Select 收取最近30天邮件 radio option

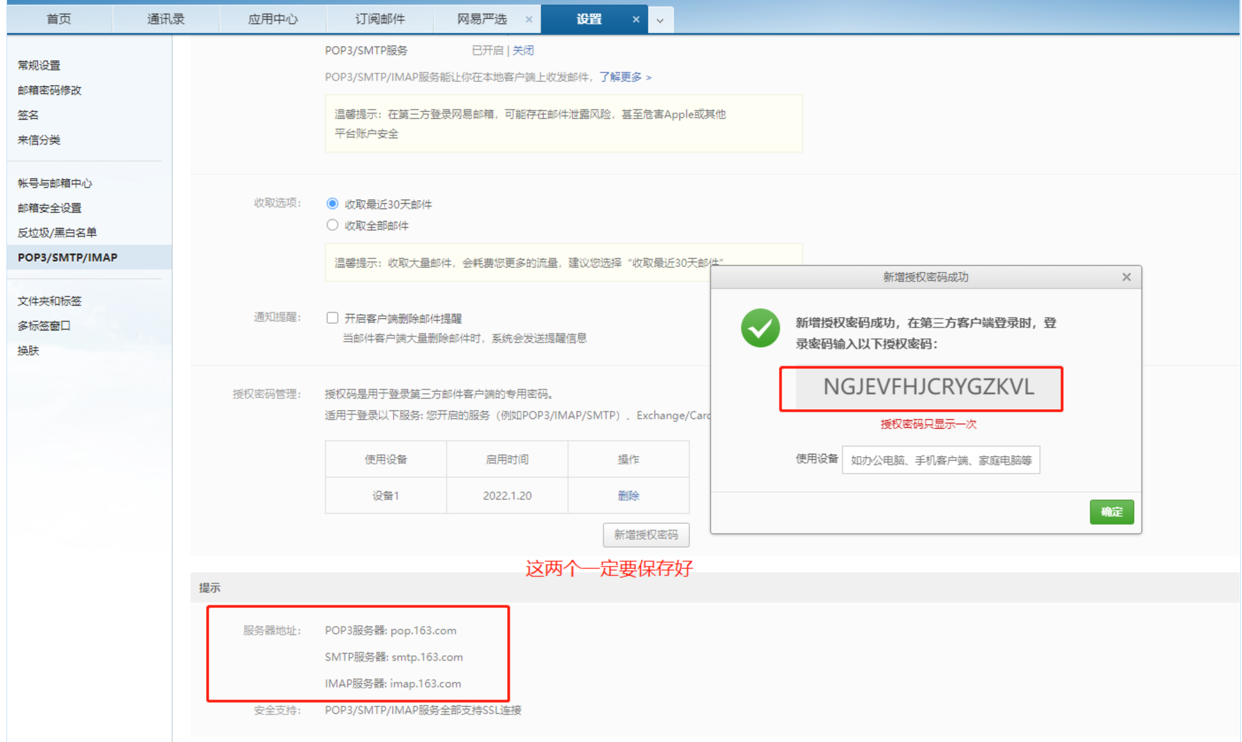click(x=332, y=204)
